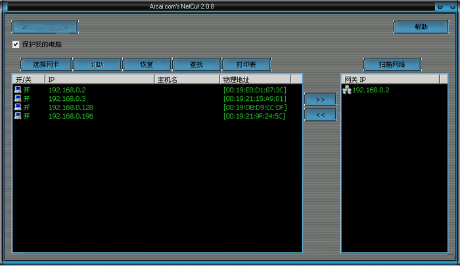Click the 切断 cut-off button
Image resolution: width=460 pixels, height=270 pixels.
(97, 65)
